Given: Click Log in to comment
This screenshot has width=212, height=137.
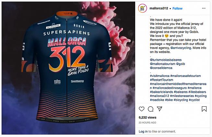Looking at the screenshot, I should tap(143, 131).
